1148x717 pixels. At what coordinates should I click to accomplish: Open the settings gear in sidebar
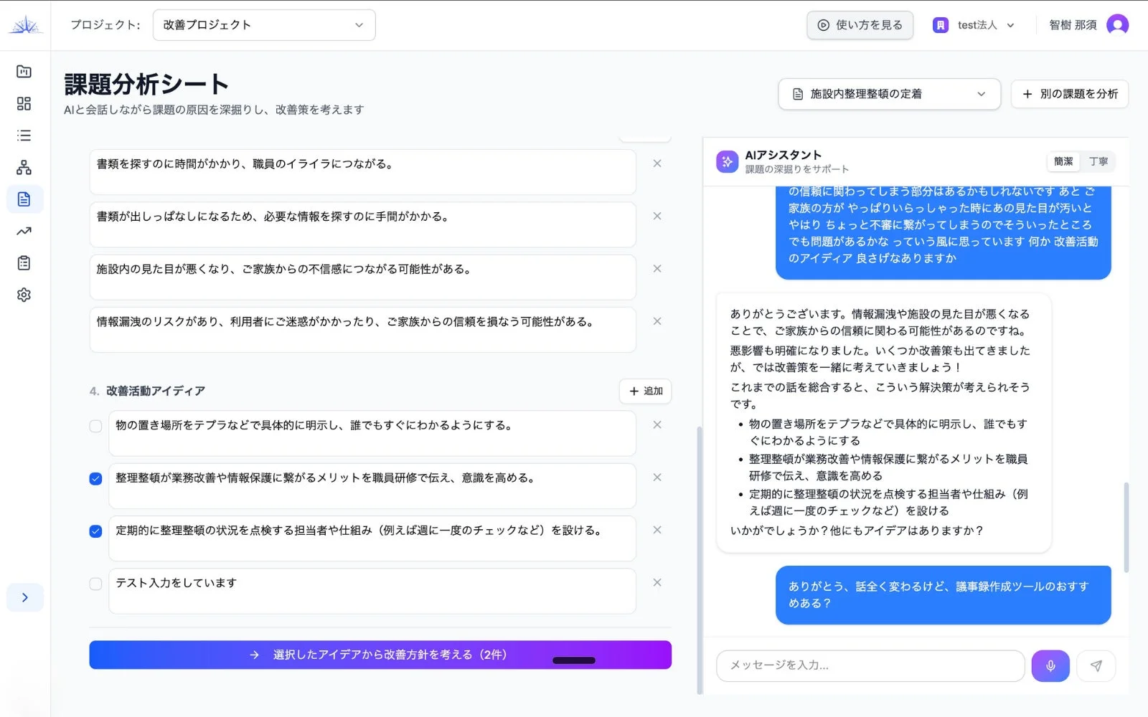click(24, 295)
